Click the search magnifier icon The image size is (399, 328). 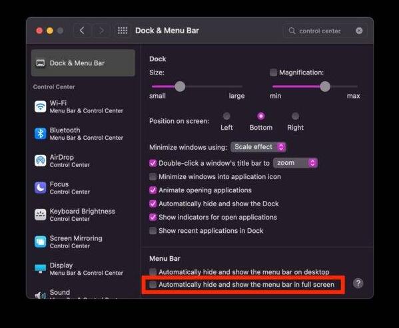click(x=292, y=31)
